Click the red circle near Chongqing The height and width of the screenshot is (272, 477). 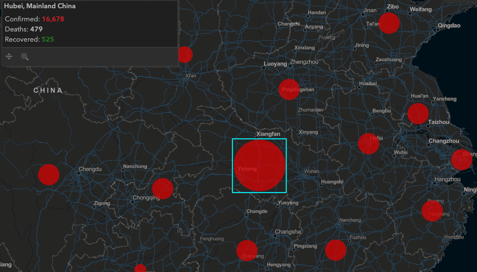[x=162, y=189]
